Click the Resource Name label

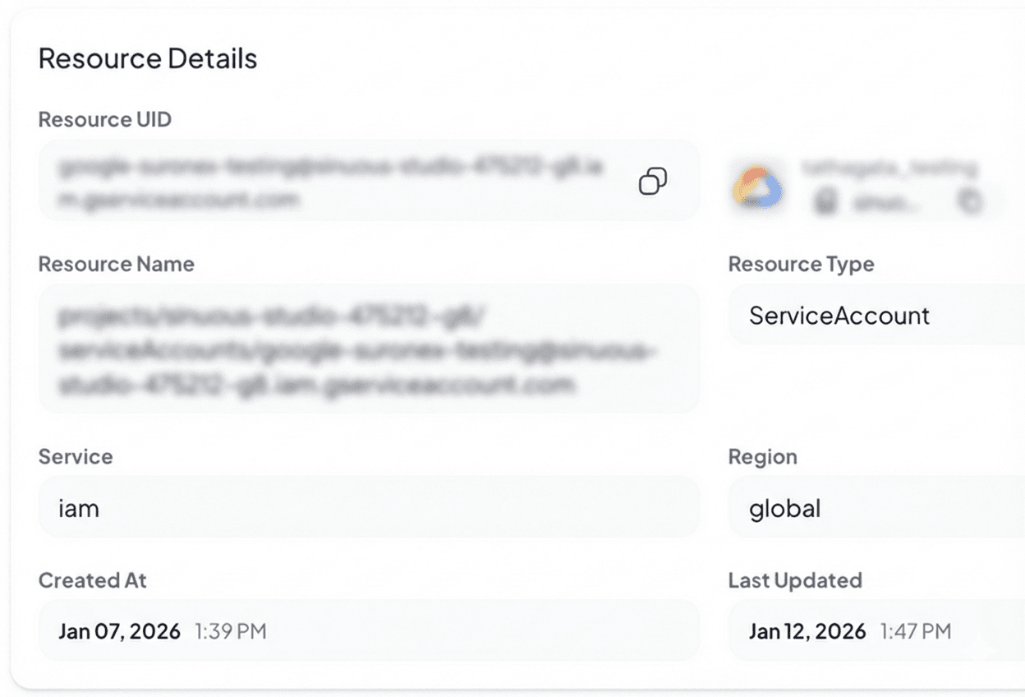pyautogui.click(x=117, y=264)
